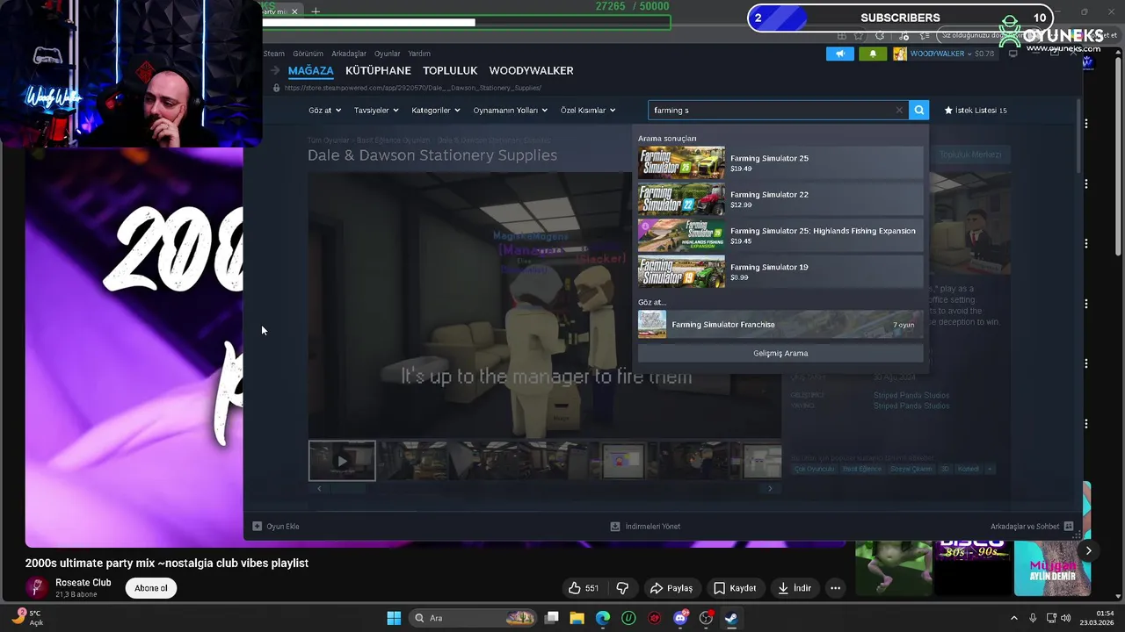Open the Oyunlar menu
Image resolution: width=1125 pixels, height=632 pixels.
click(387, 54)
